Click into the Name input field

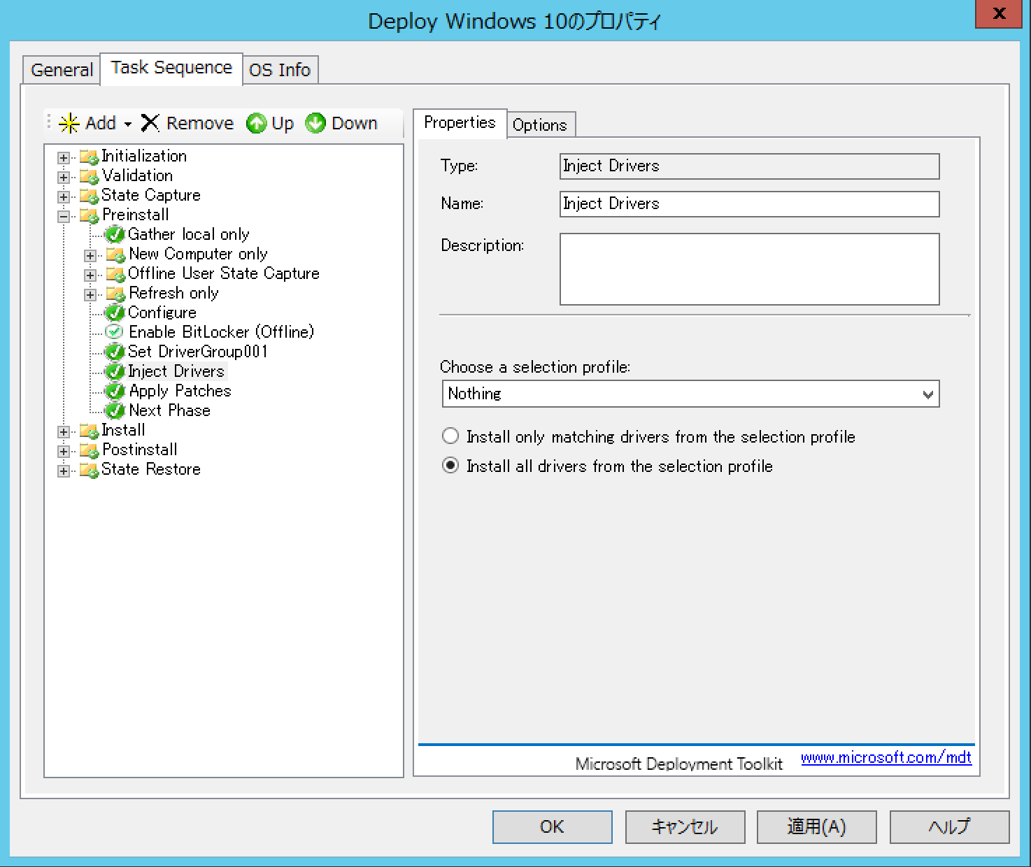pyautogui.click(x=749, y=204)
